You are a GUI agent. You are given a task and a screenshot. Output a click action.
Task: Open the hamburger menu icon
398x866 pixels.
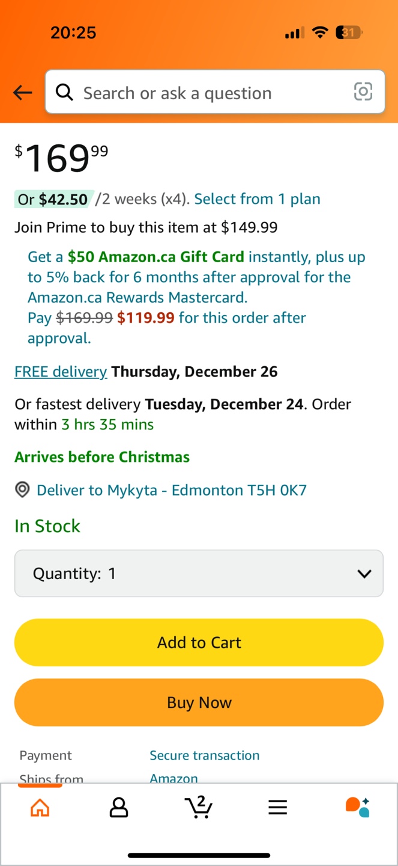pyautogui.click(x=277, y=808)
